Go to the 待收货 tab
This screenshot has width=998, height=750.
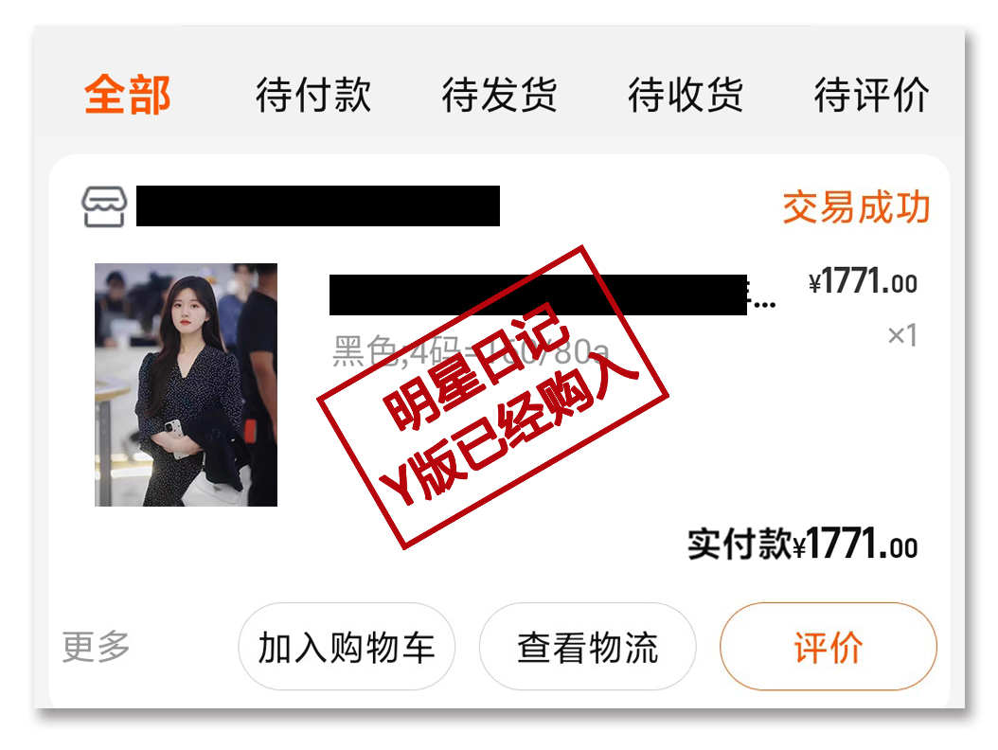686,95
